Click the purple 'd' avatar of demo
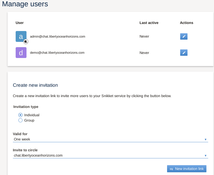This screenshot has height=175, width=214. tap(21, 53)
